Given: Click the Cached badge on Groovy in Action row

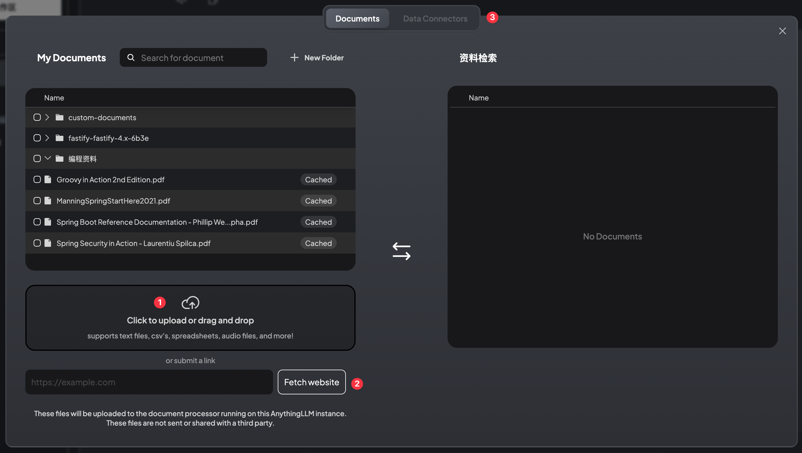Looking at the screenshot, I should 318,179.
